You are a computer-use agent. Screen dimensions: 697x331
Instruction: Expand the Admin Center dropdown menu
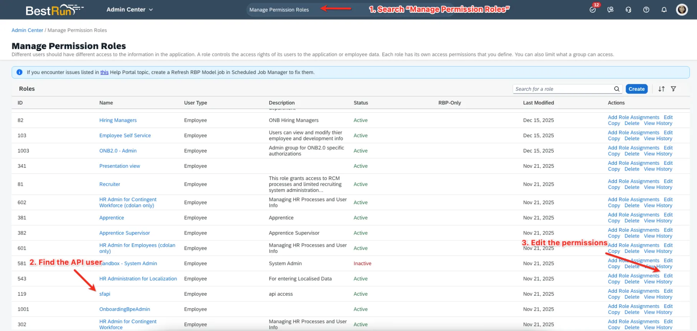point(130,10)
